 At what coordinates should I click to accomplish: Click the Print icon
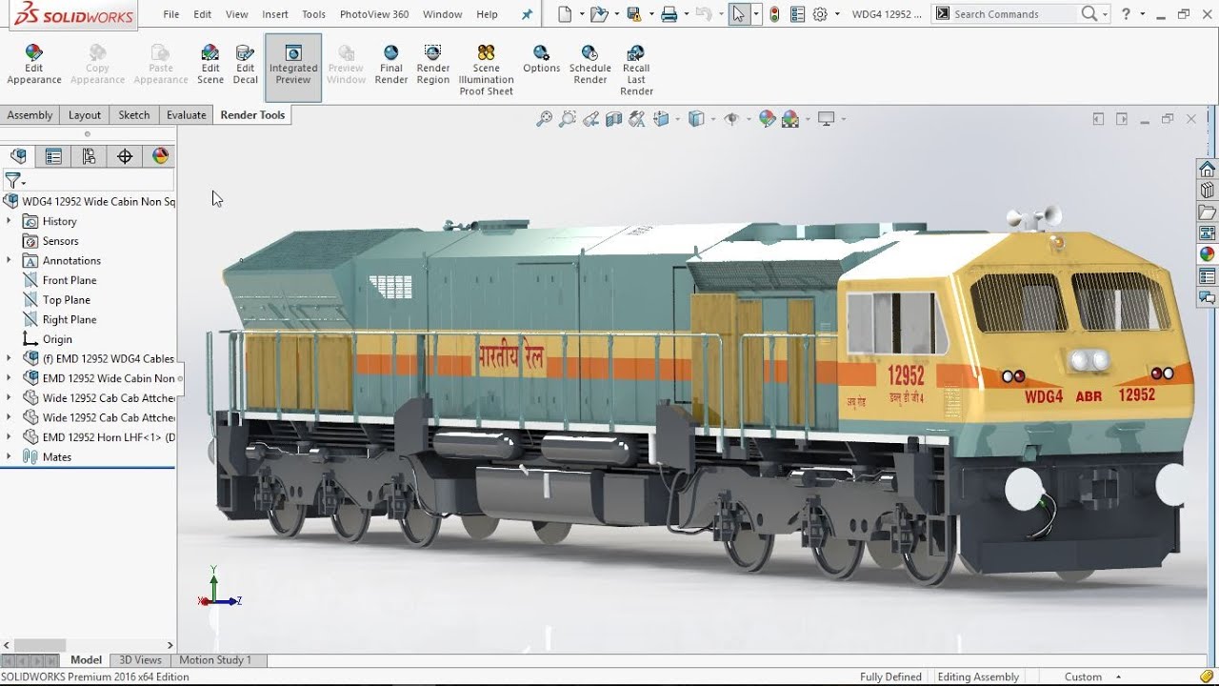tap(669, 14)
